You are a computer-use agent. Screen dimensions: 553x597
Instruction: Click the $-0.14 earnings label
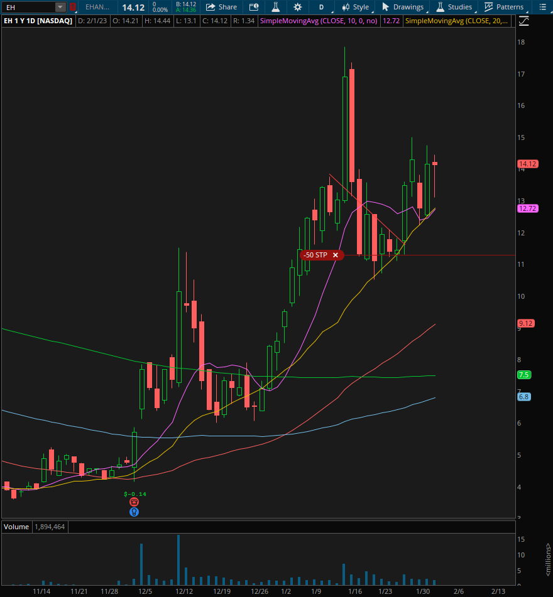coord(135,494)
